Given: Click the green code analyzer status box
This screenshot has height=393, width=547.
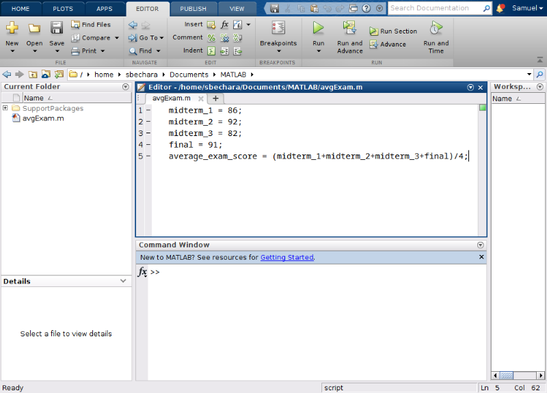Looking at the screenshot, I should pos(483,107).
